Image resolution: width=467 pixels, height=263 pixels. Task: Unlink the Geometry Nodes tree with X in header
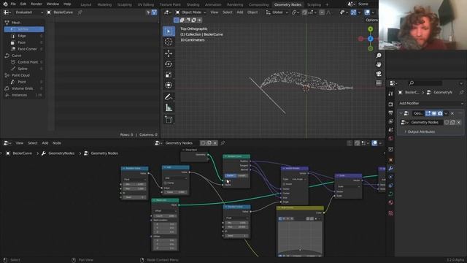(215, 143)
